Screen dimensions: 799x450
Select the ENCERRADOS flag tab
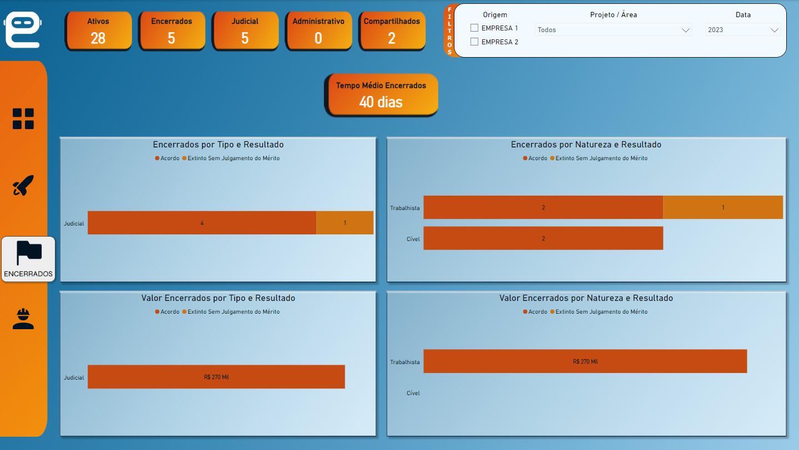tap(28, 259)
